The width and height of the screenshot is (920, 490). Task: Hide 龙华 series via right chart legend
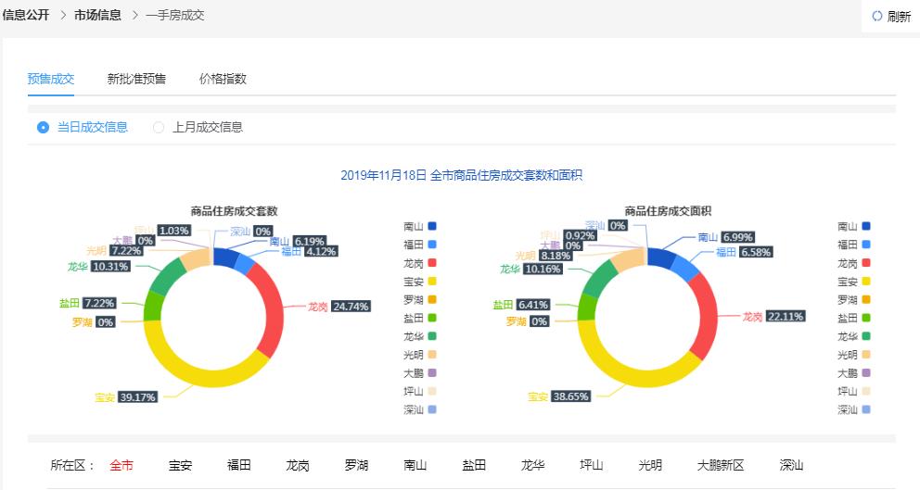coord(865,336)
